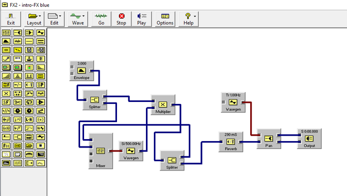The image size is (347, 196).
Task: Open the Options toolbar item
Action: 165,19
